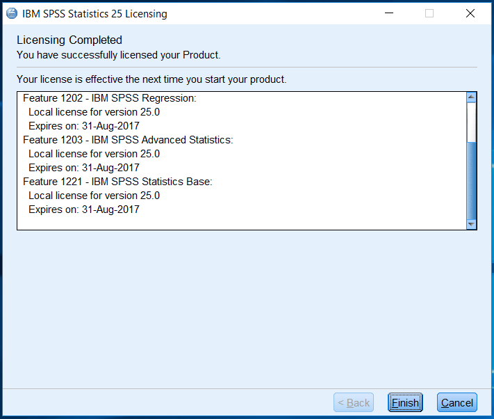Click the scrollbar up arrow in license list
Image resolution: width=494 pixels, height=419 pixels.
pyautogui.click(x=471, y=97)
